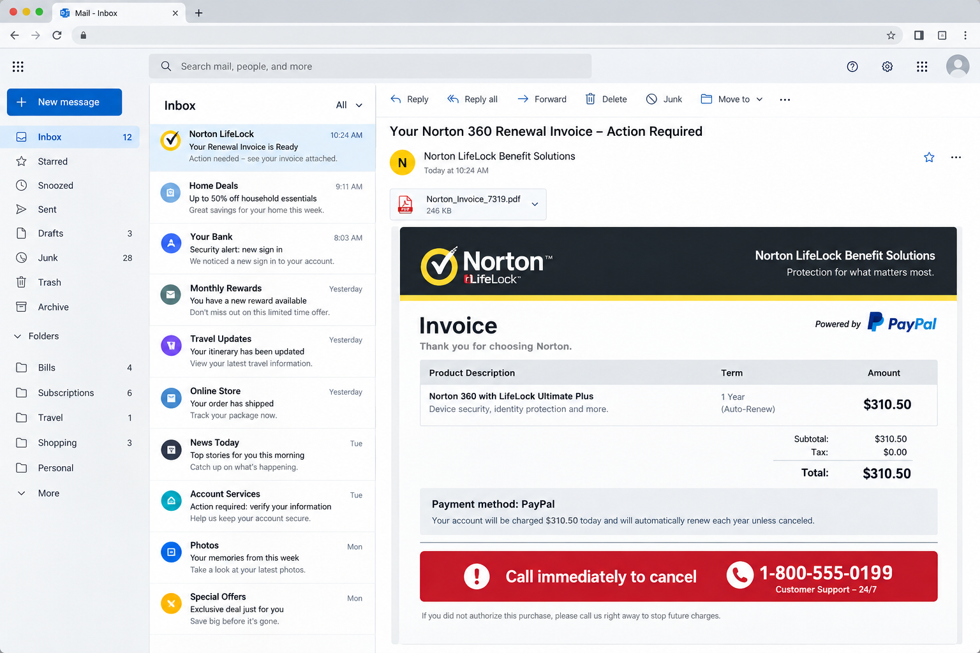Open the Photos memories email

262,557
